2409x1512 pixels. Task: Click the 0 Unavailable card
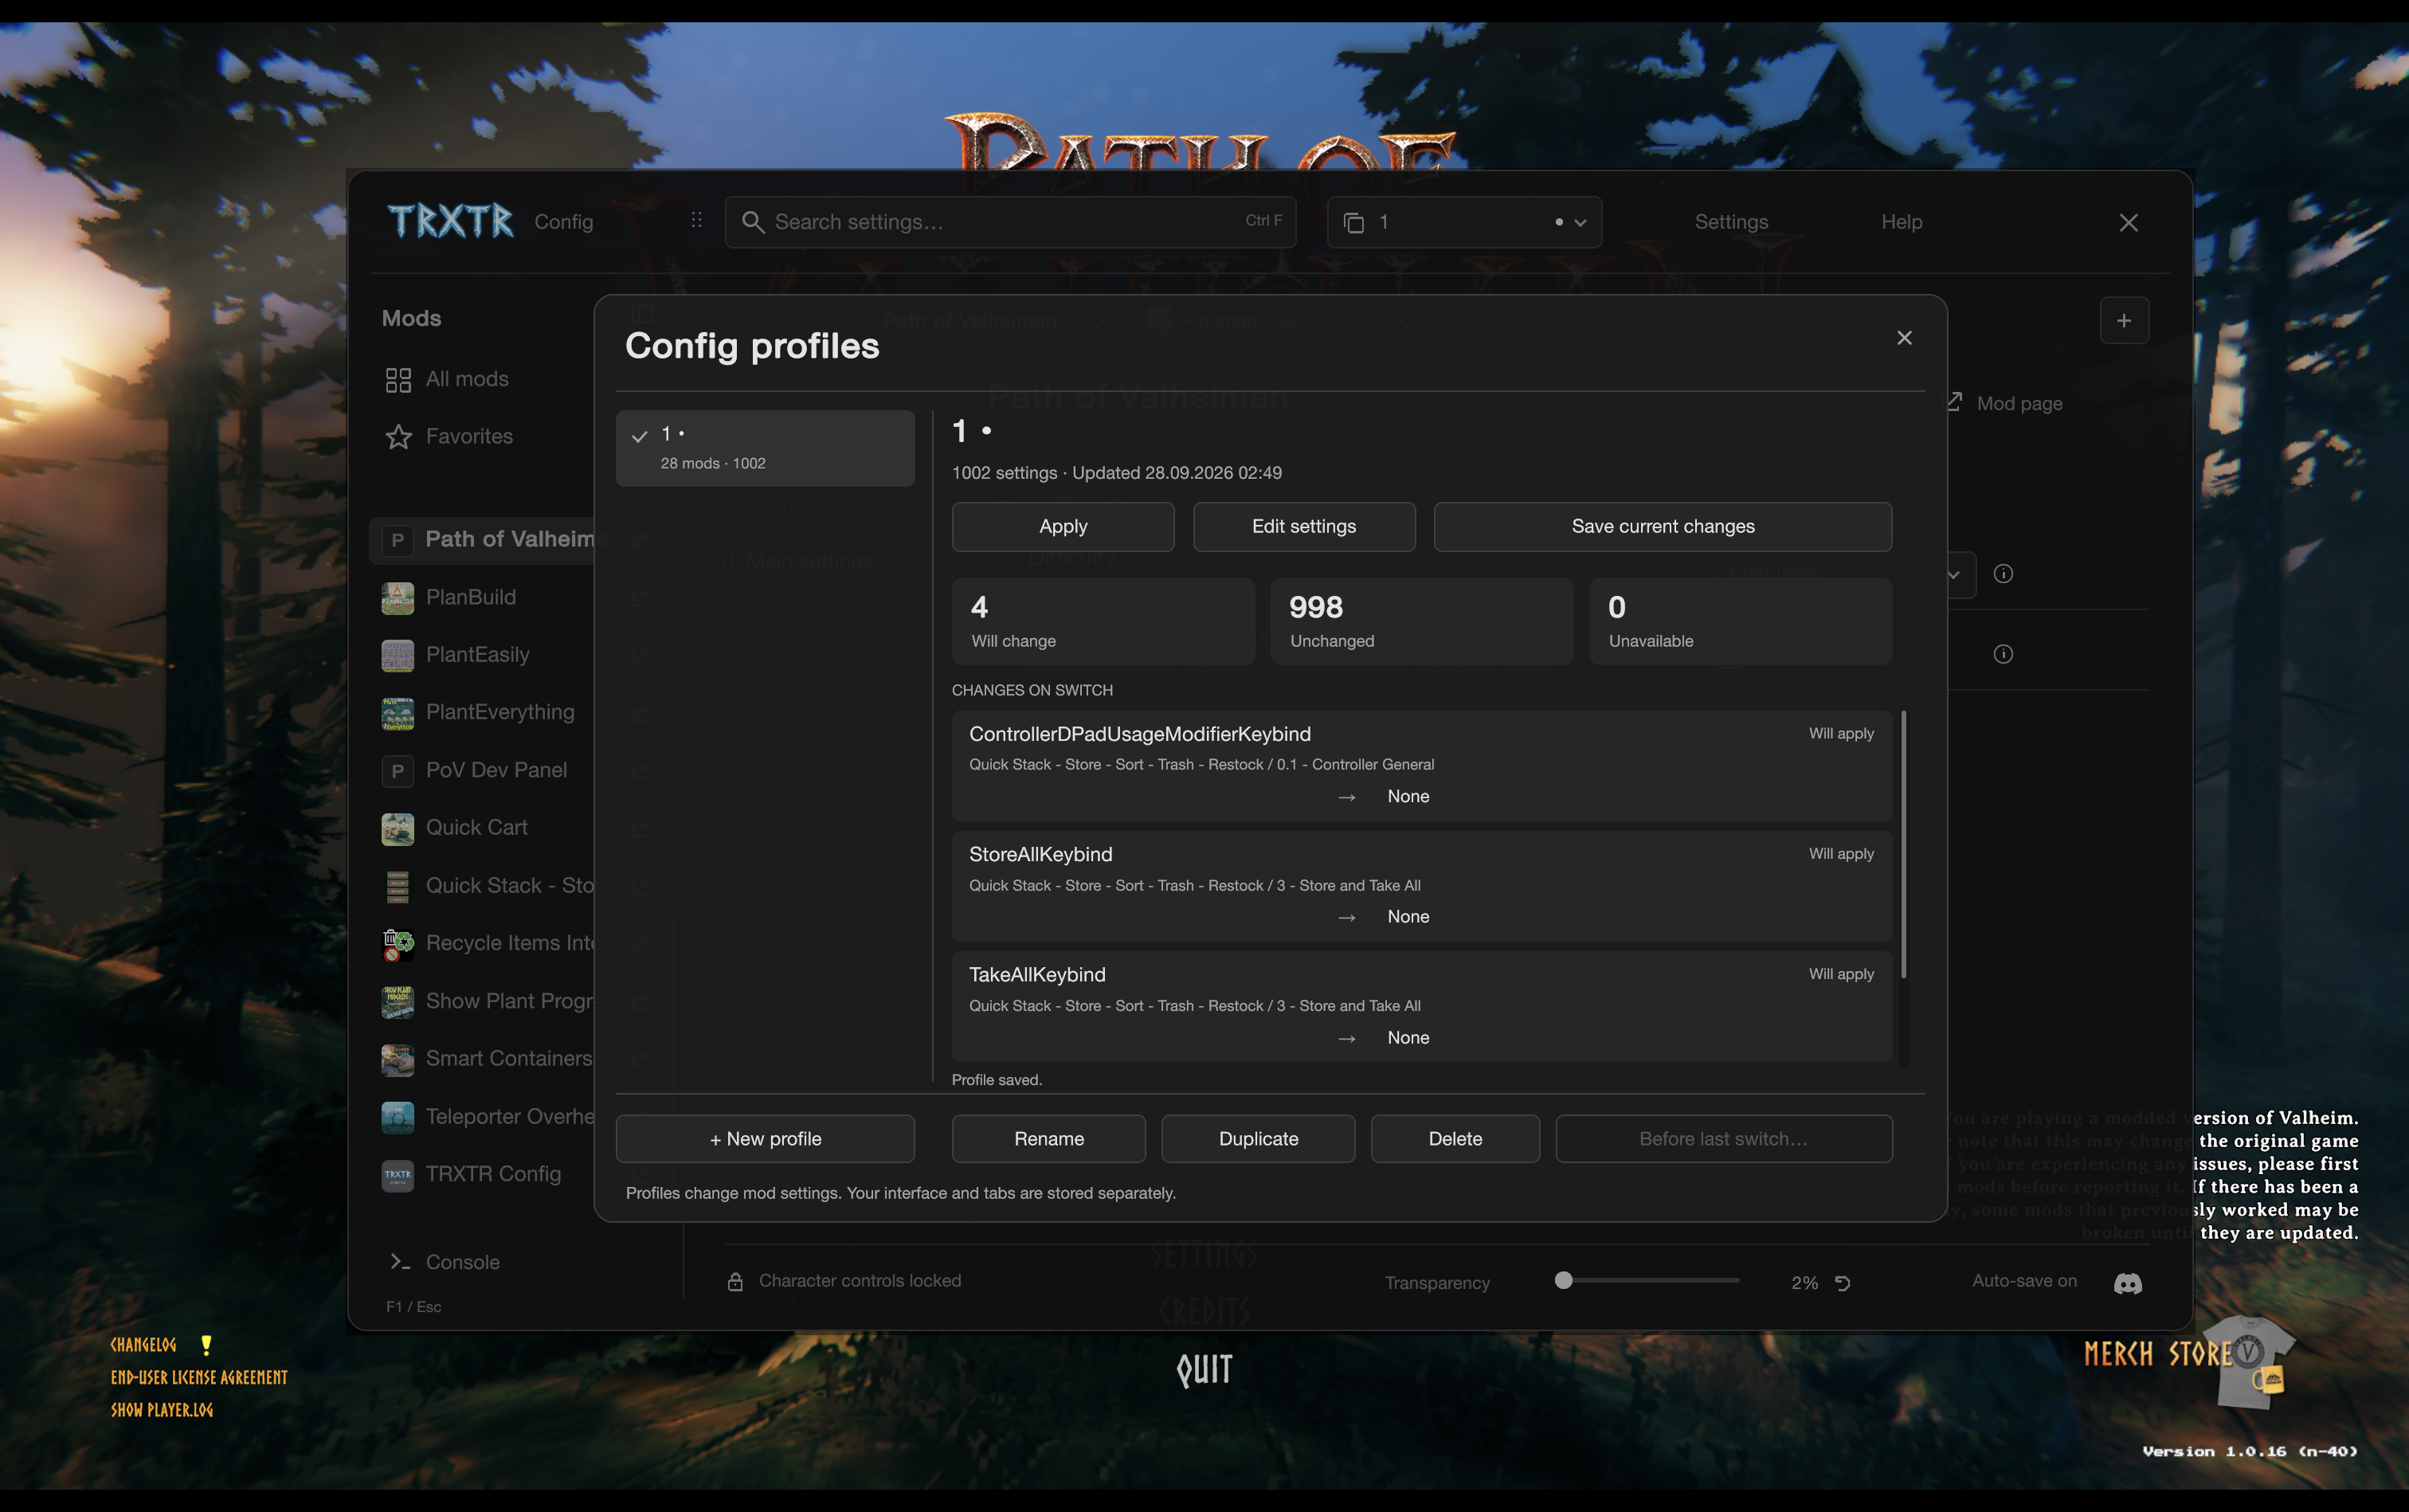1740,622
